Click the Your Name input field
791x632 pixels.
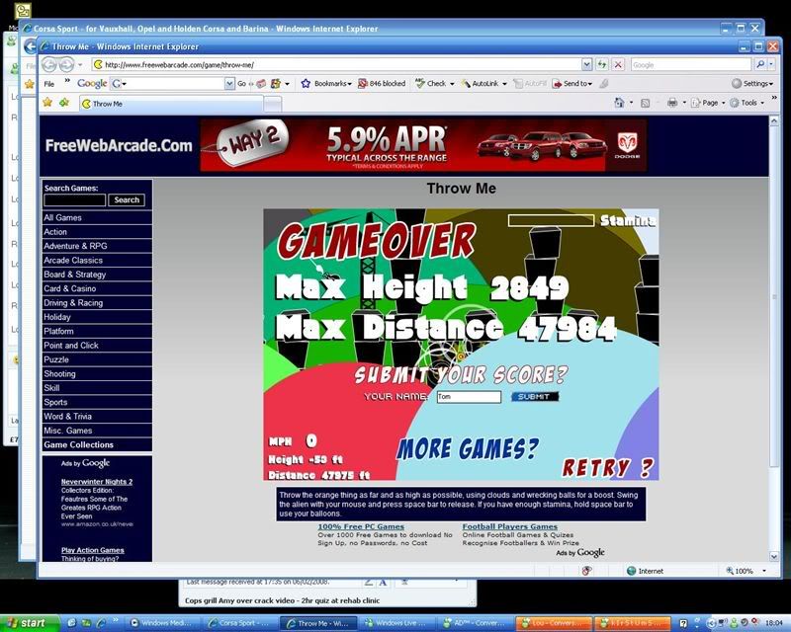coord(469,397)
